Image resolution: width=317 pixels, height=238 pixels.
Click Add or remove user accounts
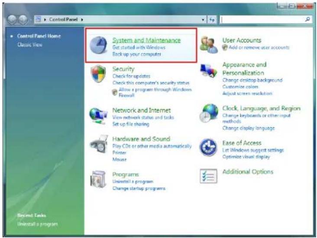tap(259, 48)
